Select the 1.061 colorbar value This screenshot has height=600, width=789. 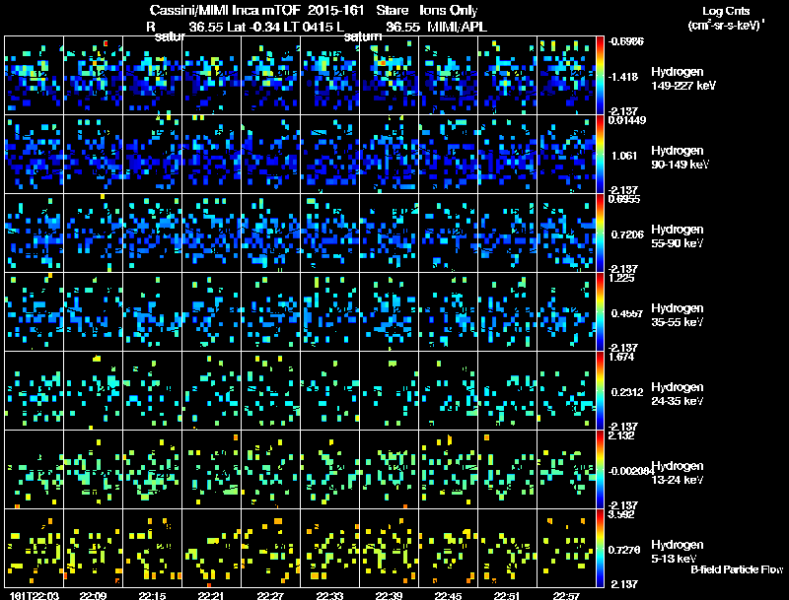click(x=624, y=156)
